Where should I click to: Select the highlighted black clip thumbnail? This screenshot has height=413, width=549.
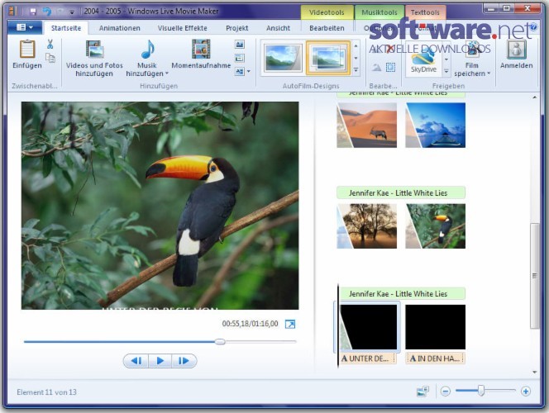368,327
